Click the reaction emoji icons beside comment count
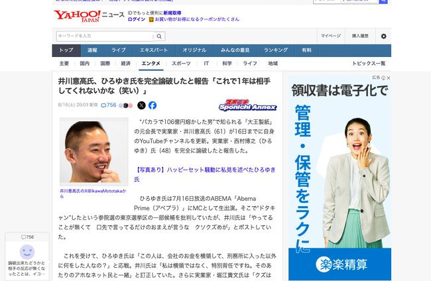This screenshot has height=281, width=431. (125, 105)
